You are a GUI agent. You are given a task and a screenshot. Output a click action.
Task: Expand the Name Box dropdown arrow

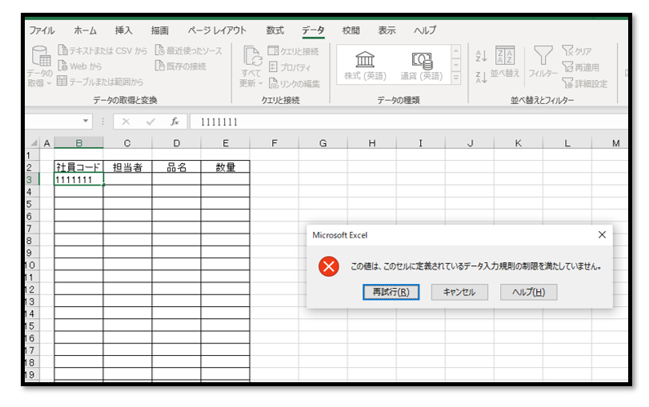[x=86, y=122]
